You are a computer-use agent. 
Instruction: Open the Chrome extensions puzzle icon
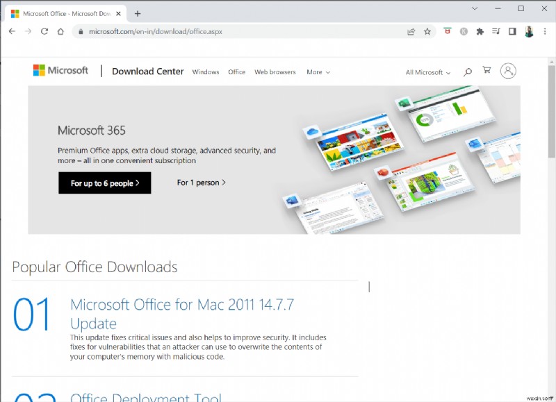pos(480,31)
